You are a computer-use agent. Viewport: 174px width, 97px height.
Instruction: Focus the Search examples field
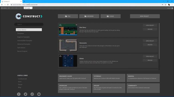(x=29, y=25)
